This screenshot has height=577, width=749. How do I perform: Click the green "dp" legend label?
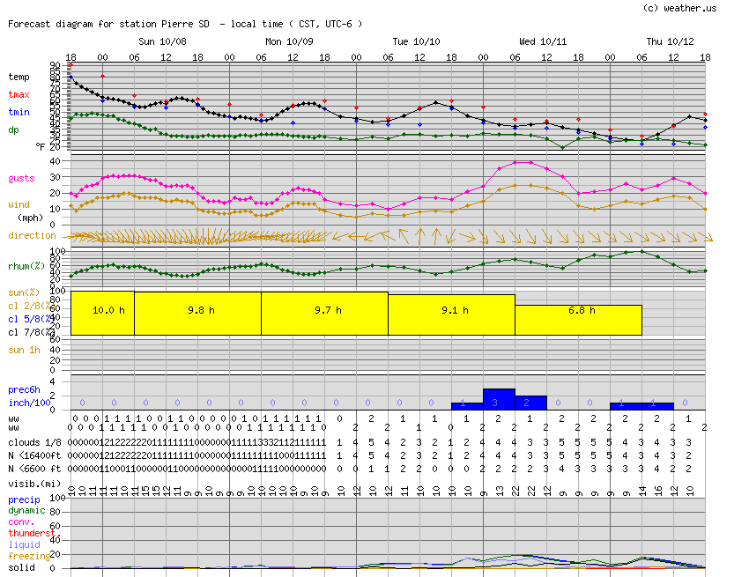(13, 129)
